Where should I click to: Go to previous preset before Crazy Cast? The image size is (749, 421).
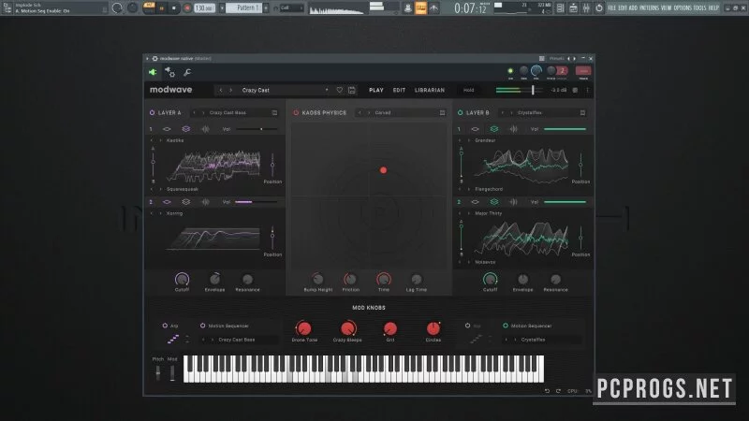click(x=221, y=90)
